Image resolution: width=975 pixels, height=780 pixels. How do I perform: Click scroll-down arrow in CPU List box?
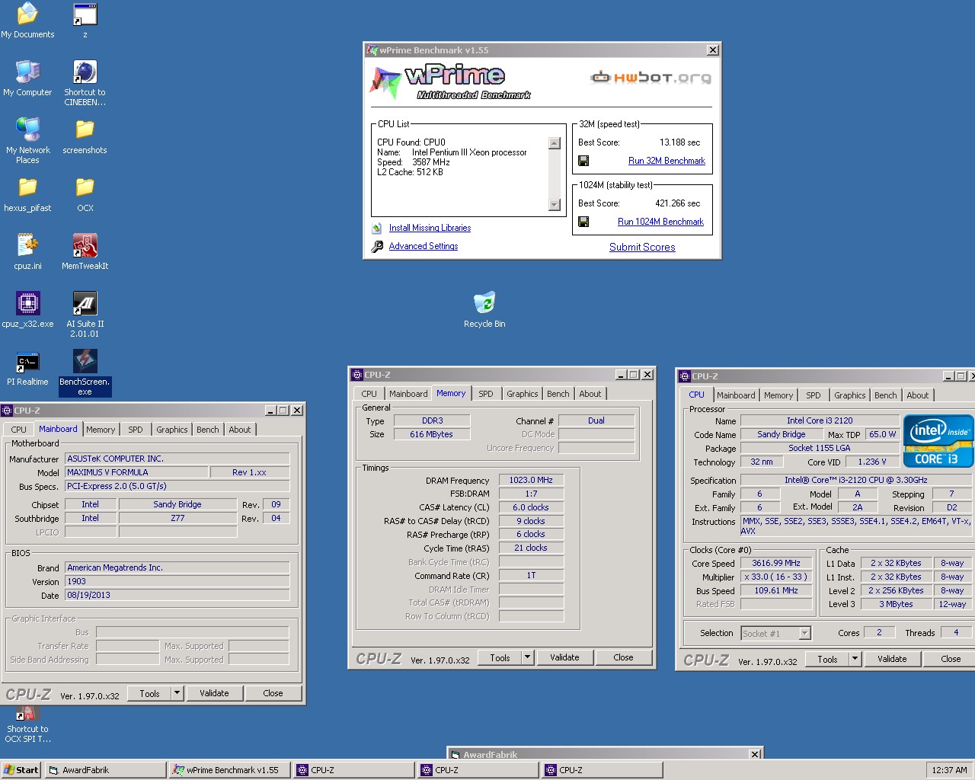pyautogui.click(x=555, y=205)
